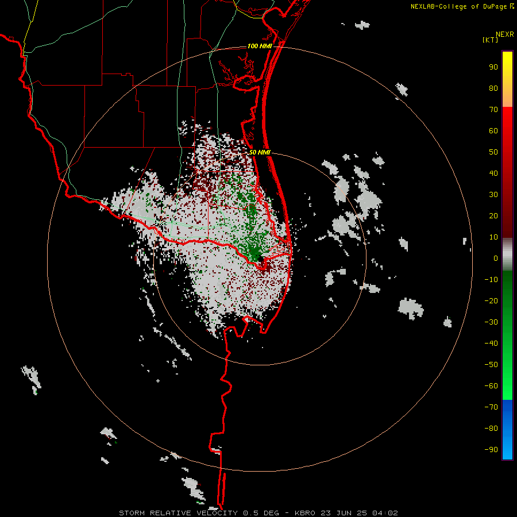Click the -30 value on velocity scale
This screenshot has width=517, height=517.
[x=491, y=322]
